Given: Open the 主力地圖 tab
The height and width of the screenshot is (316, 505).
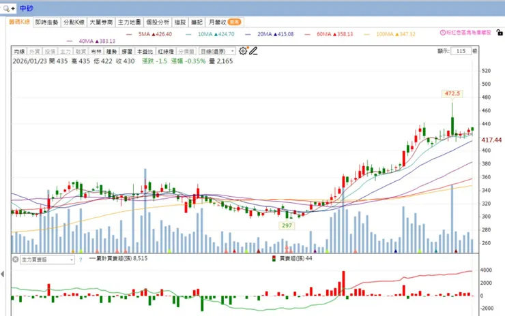Looking at the screenshot, I should pyautogui.click(x=129, y=22).
